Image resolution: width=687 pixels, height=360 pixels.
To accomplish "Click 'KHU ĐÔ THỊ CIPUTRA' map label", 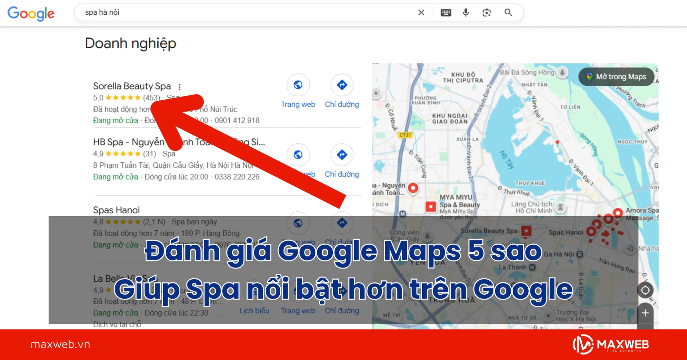I will [x=463, y=77].
